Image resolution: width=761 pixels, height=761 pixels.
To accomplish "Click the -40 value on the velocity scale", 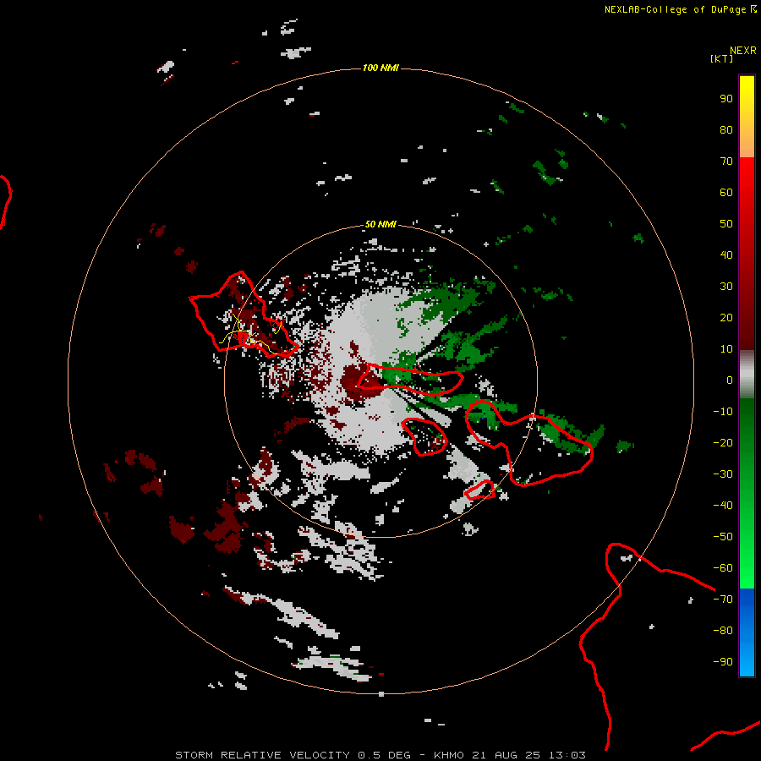I will [723, 506].
